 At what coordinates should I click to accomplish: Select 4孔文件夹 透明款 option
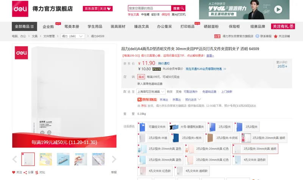click(192, 171)
